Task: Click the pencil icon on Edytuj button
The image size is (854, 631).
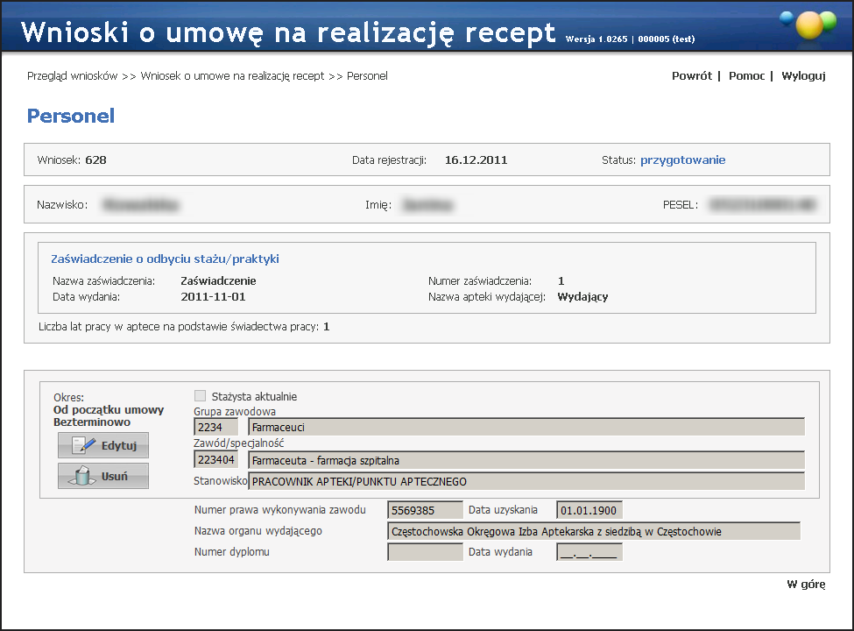Action: coord(83,445)
